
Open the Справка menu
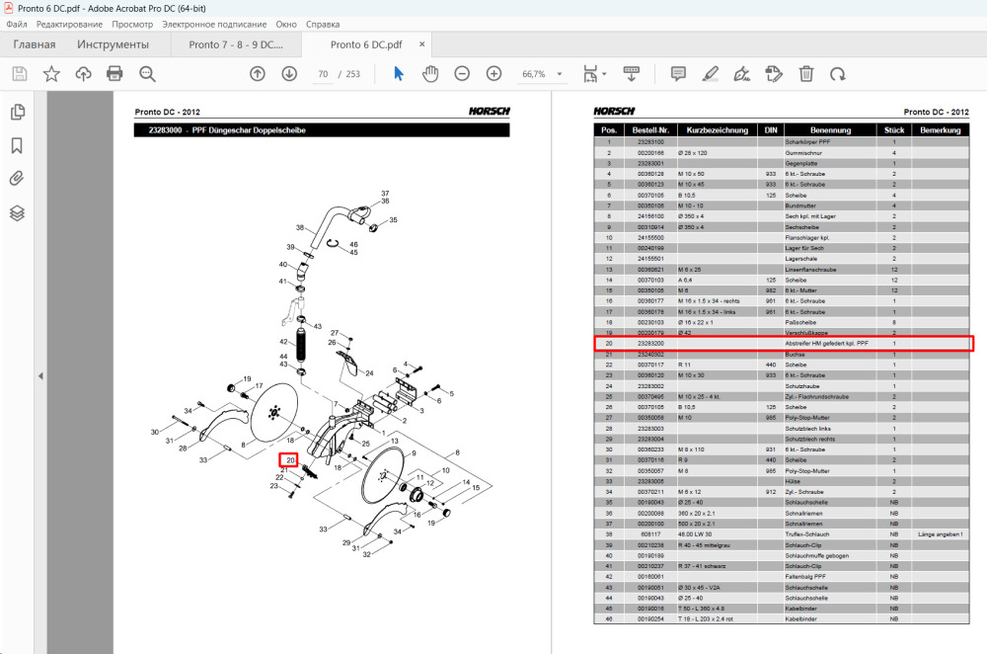[x=323, y=24]
